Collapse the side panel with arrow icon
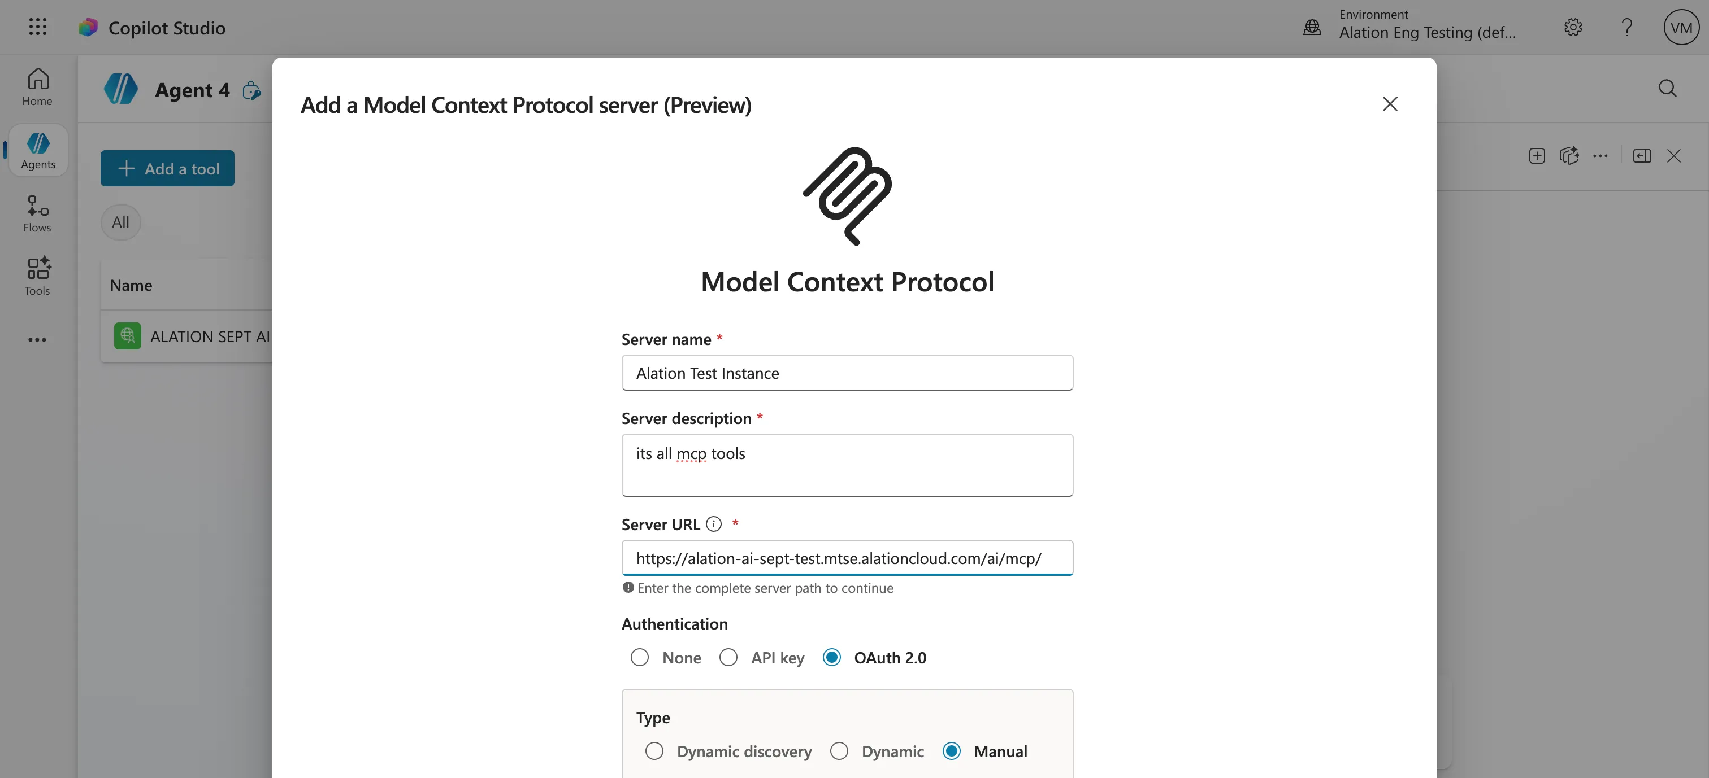The image size is (1709, 778). 1642,156
